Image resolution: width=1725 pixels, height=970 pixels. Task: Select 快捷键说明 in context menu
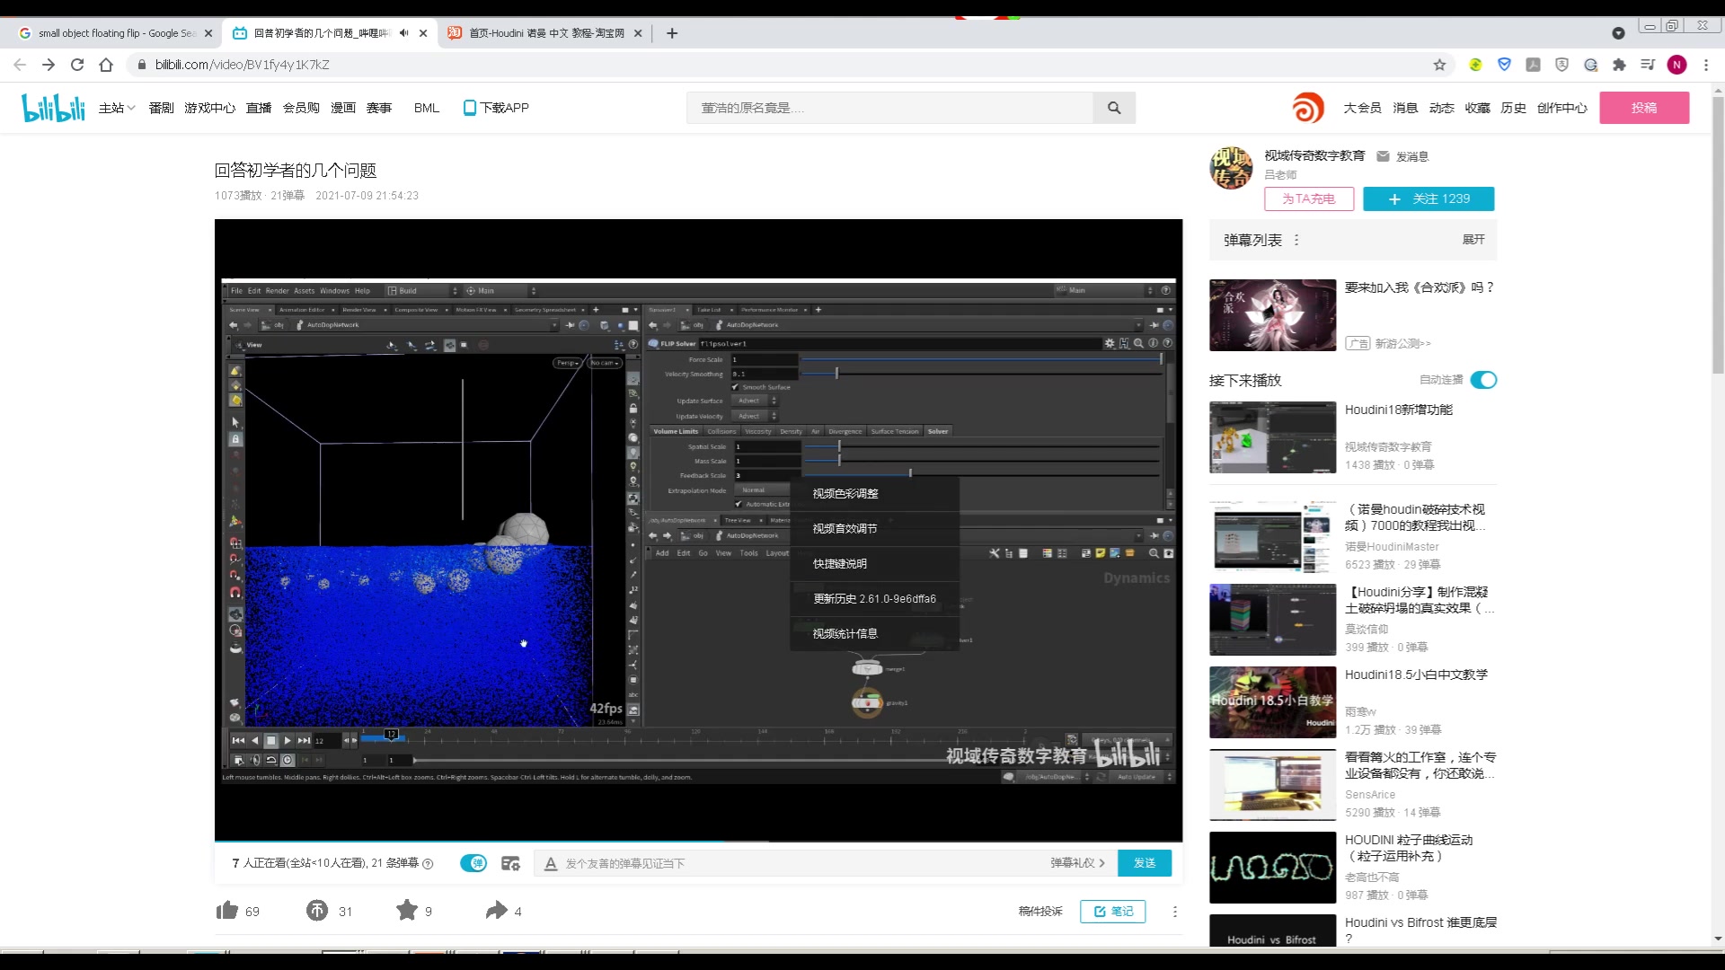[x=874, y=564]
